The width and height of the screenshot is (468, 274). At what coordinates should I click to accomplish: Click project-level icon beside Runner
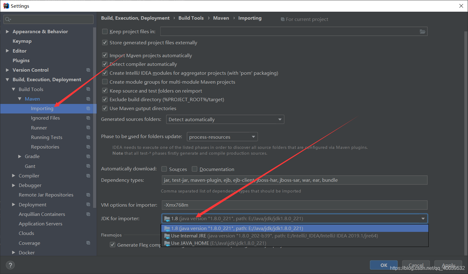click(x=88, y=128)
